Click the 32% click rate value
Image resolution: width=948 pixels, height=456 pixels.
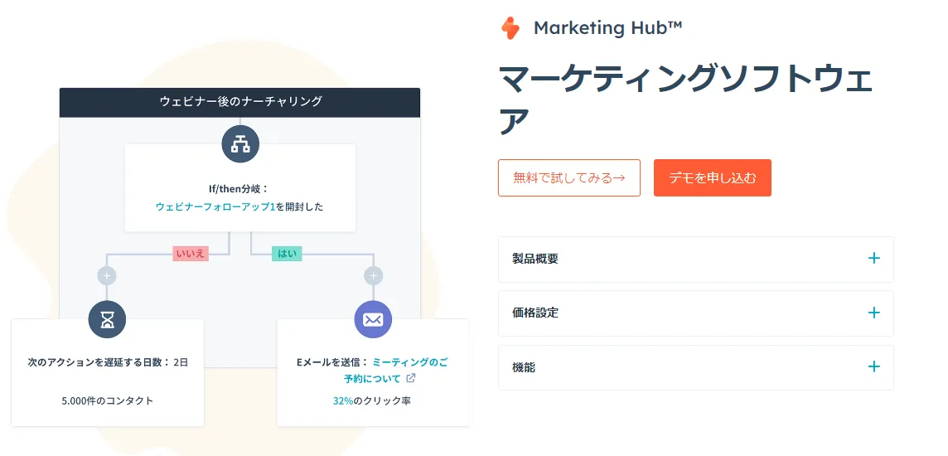tap(343, 400)
